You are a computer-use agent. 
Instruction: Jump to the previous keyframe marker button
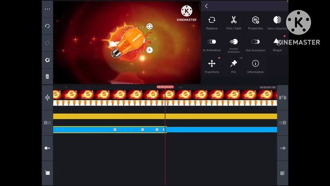pos(47,148)
